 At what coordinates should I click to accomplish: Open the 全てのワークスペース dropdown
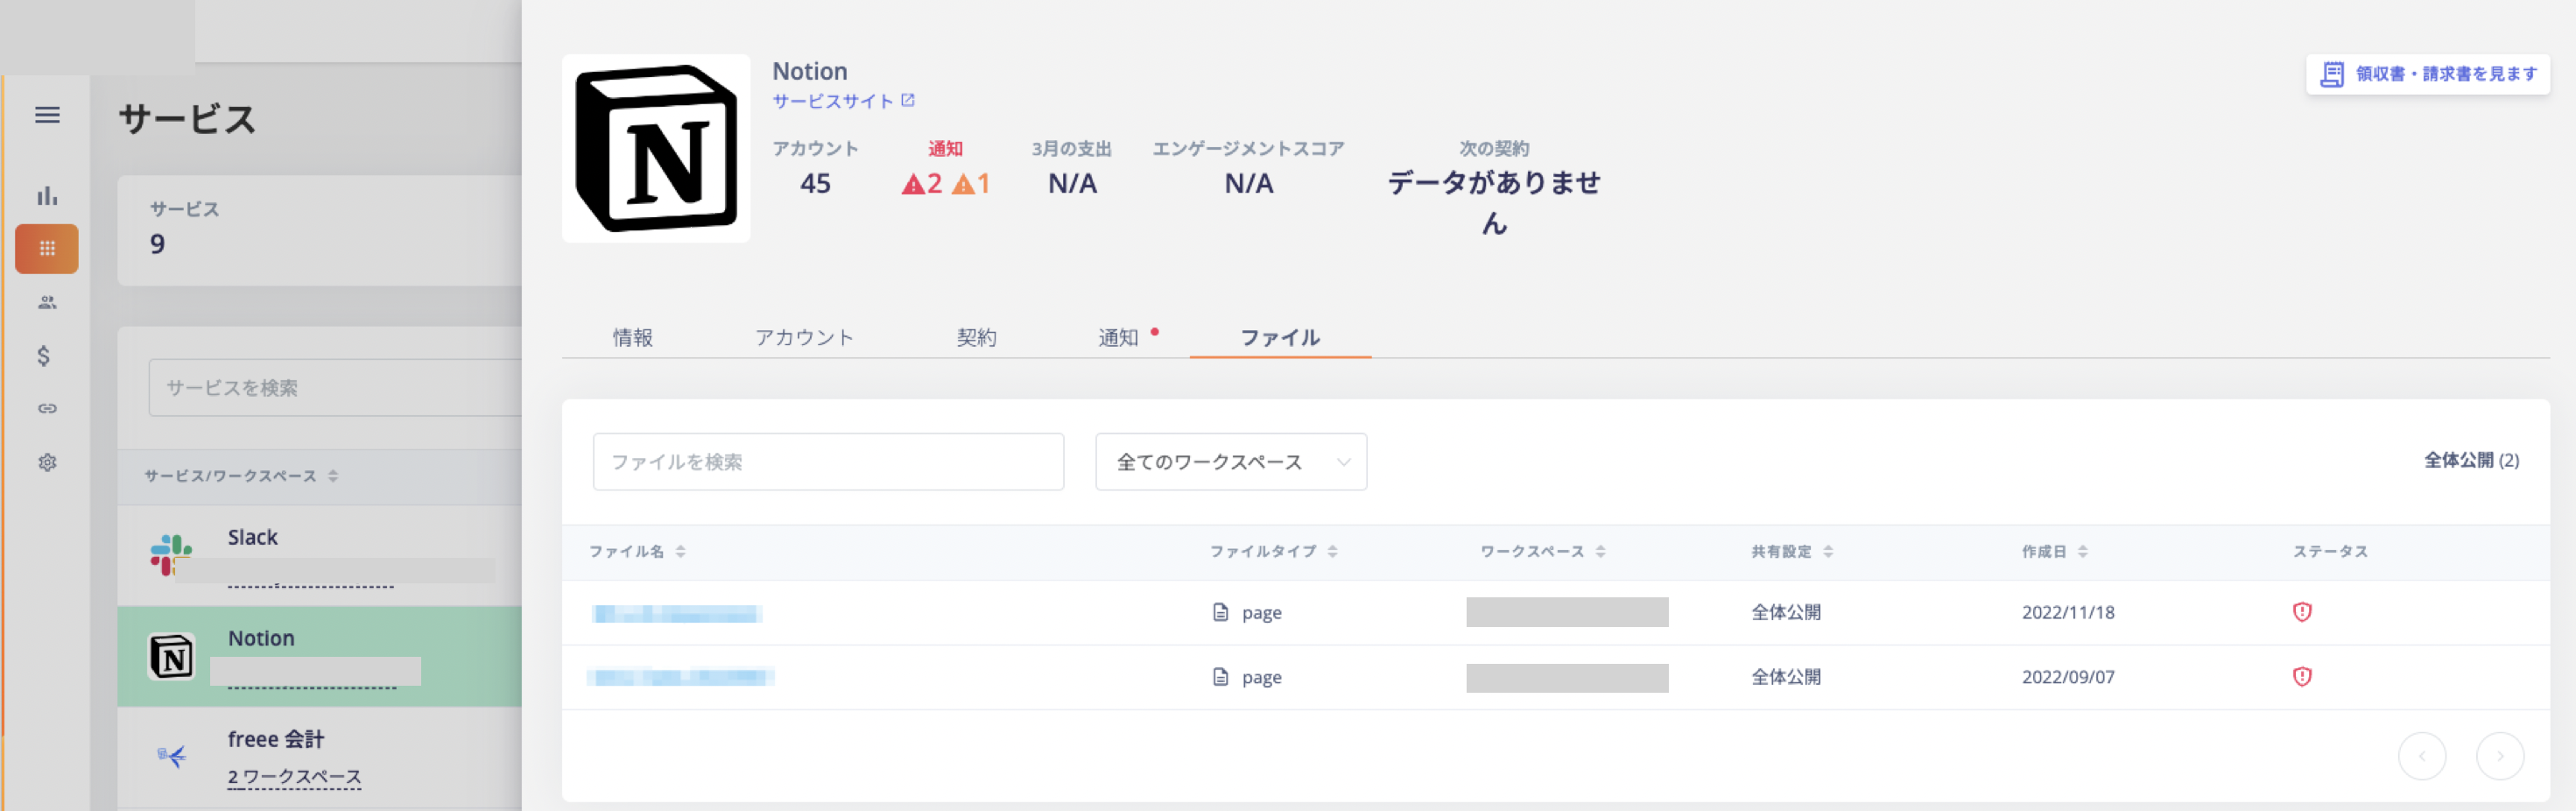(x=1231, y=461)
